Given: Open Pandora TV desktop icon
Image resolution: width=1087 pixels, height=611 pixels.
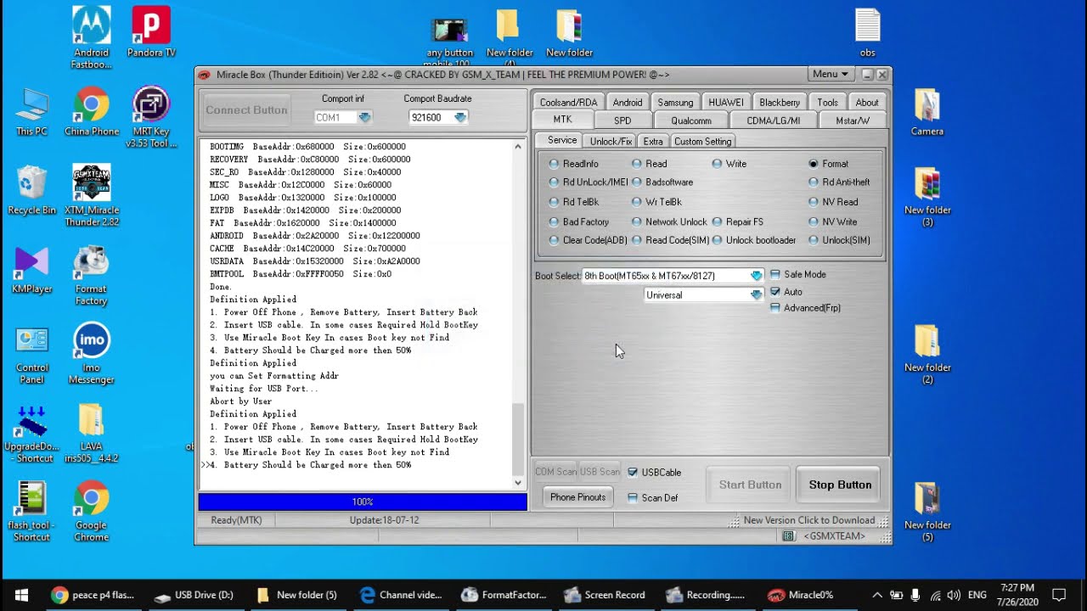Looking at the screenshot, I should tap(151, 32).
